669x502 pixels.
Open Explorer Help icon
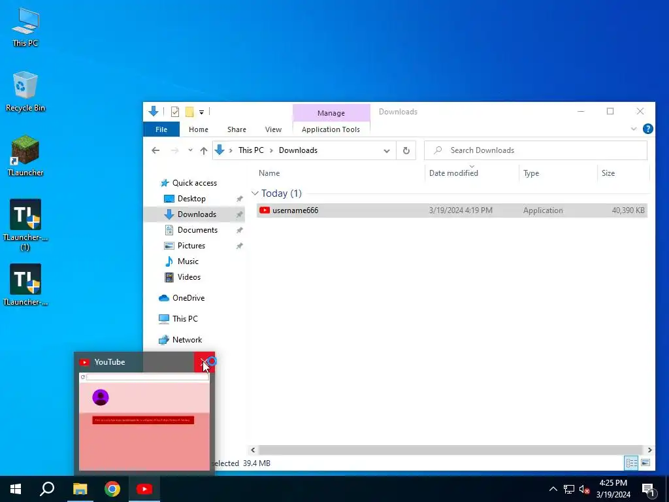point(647,129)
